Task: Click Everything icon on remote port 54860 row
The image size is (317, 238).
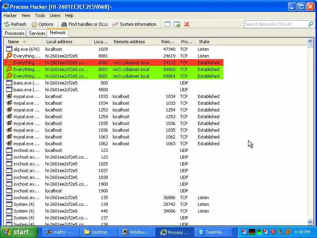Action: pos(9,69)
